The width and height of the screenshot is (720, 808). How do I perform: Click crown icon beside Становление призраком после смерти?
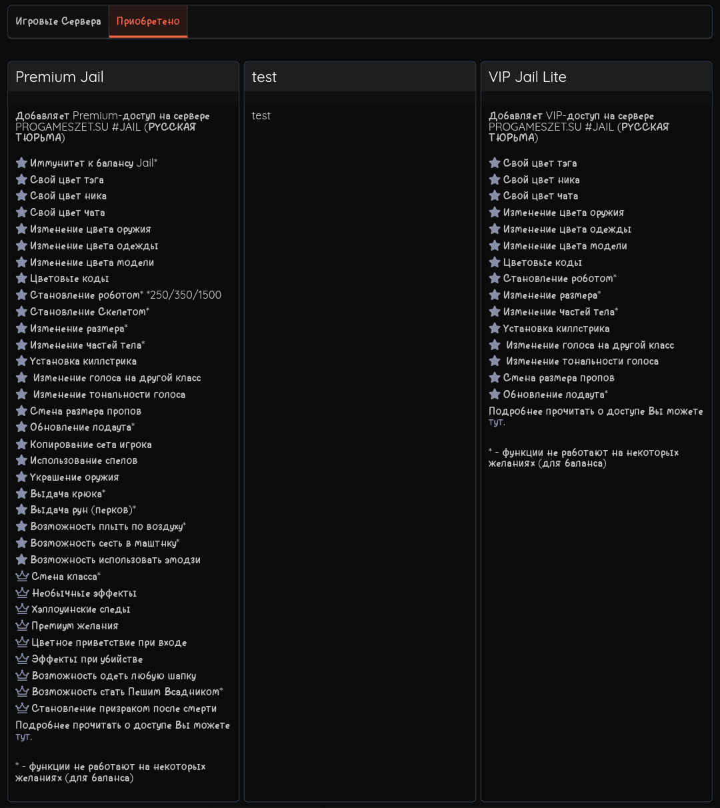pos(22,708)
